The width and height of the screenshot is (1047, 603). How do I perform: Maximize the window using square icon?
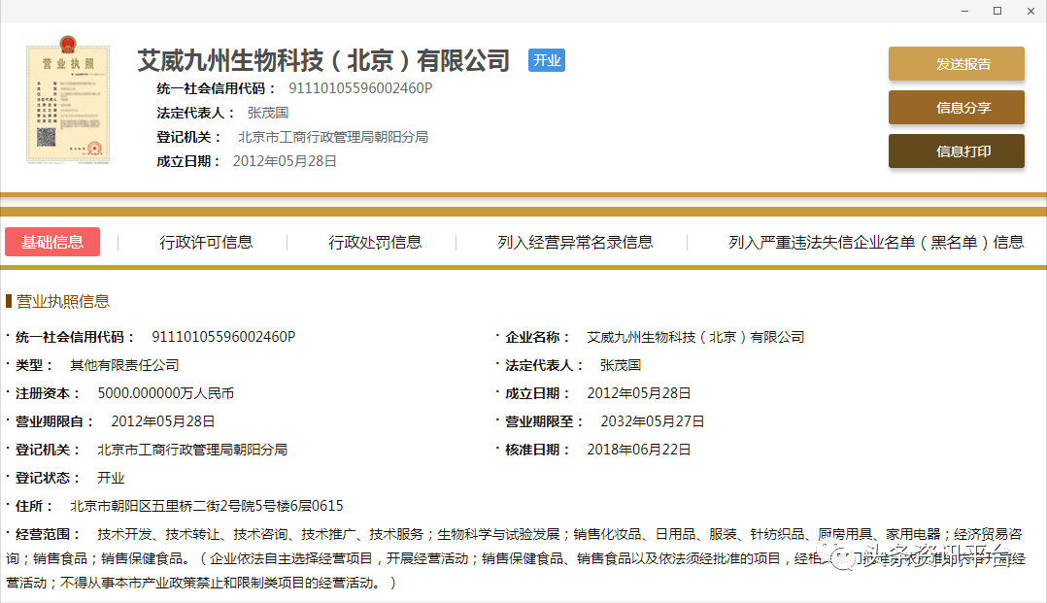click(996, 11)
